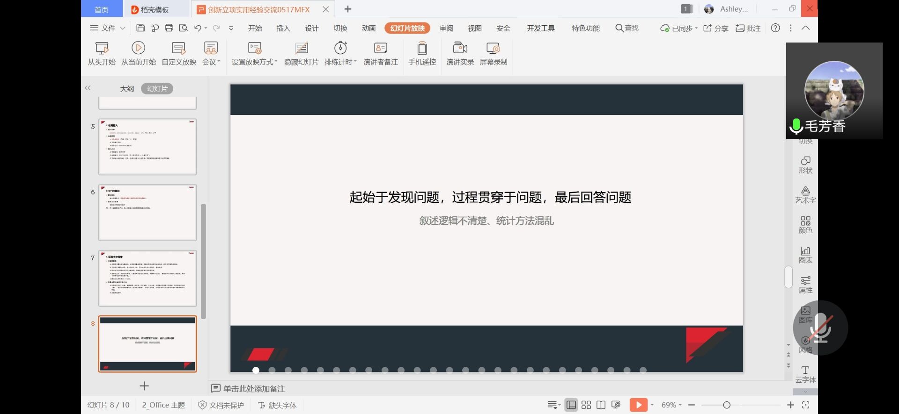Toggle the muted microphone overlay button
This screenshot has height=414, width=899.
(x=820, y=328)
